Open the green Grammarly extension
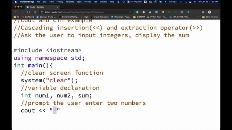Viewport: 232px width, 130px height. coord(137,12)
